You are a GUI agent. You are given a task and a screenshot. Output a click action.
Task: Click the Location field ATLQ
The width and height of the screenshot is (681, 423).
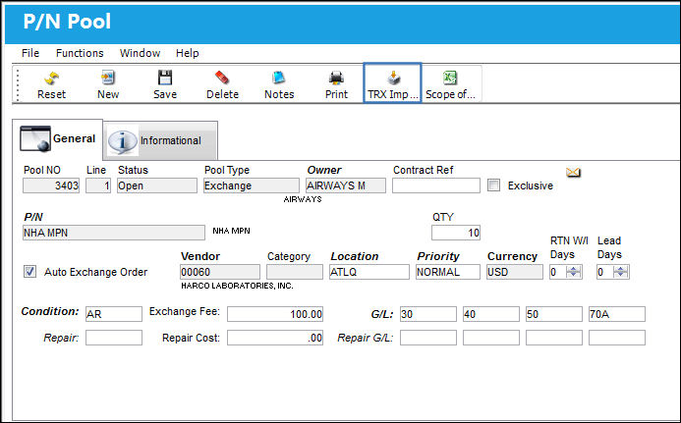369,272
